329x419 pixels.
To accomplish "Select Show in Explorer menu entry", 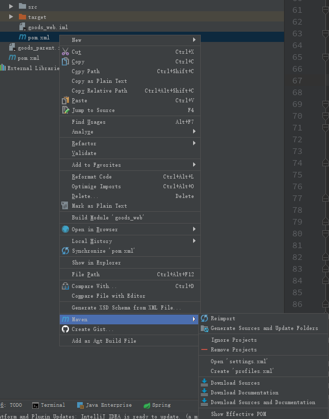I will pos(130,262).
